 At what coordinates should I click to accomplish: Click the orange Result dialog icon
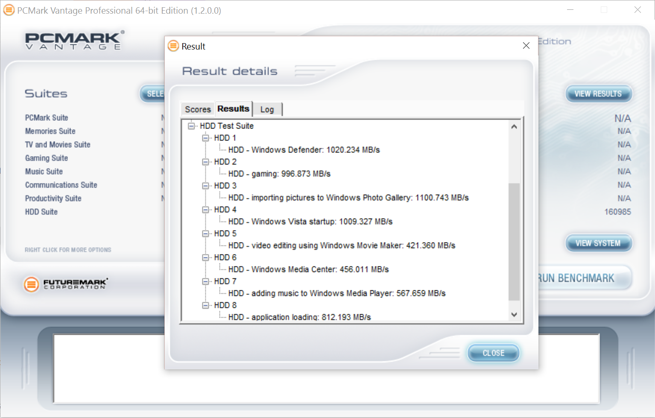click(173, 46)
